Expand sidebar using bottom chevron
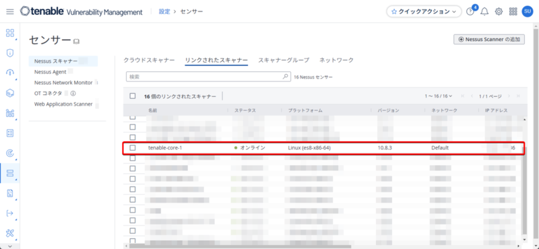 10,246
